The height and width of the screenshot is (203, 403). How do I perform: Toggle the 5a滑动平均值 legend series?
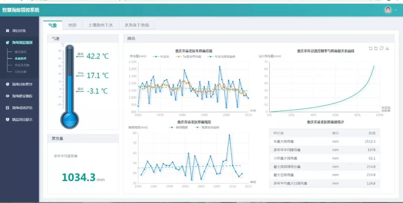(x=188, y=56)
